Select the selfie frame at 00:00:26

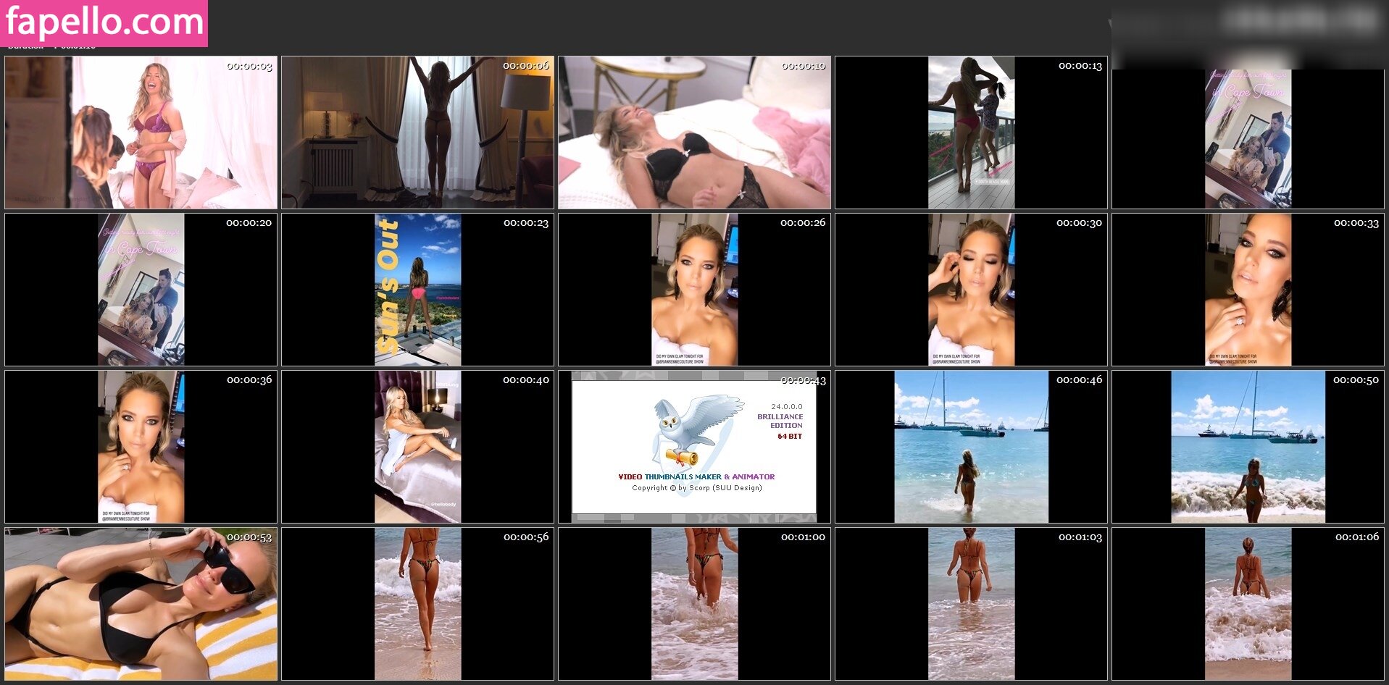click(x=694, y=290)
